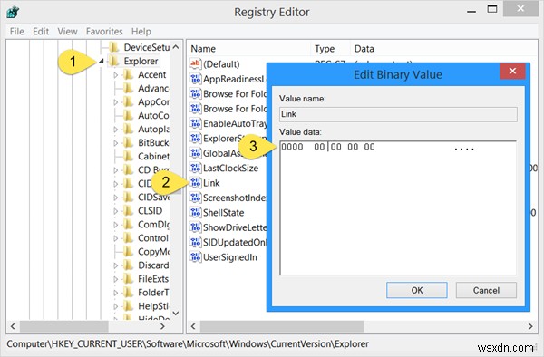This screenshot has height=357, width=544.
Task: Click tree pane horizontal scroll right arrow
Action: [162, 326]
